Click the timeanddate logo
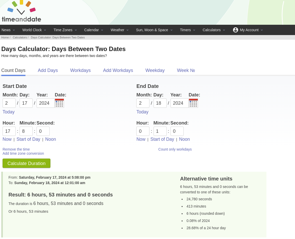295x239 pixels. coord(21,11)
